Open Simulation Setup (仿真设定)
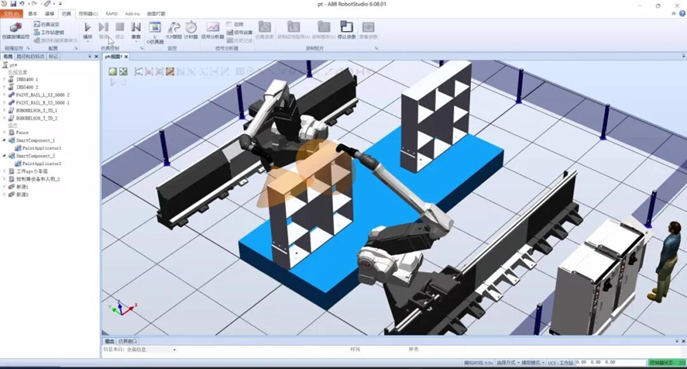Screen dimensions: 687x369 point(46,25)
